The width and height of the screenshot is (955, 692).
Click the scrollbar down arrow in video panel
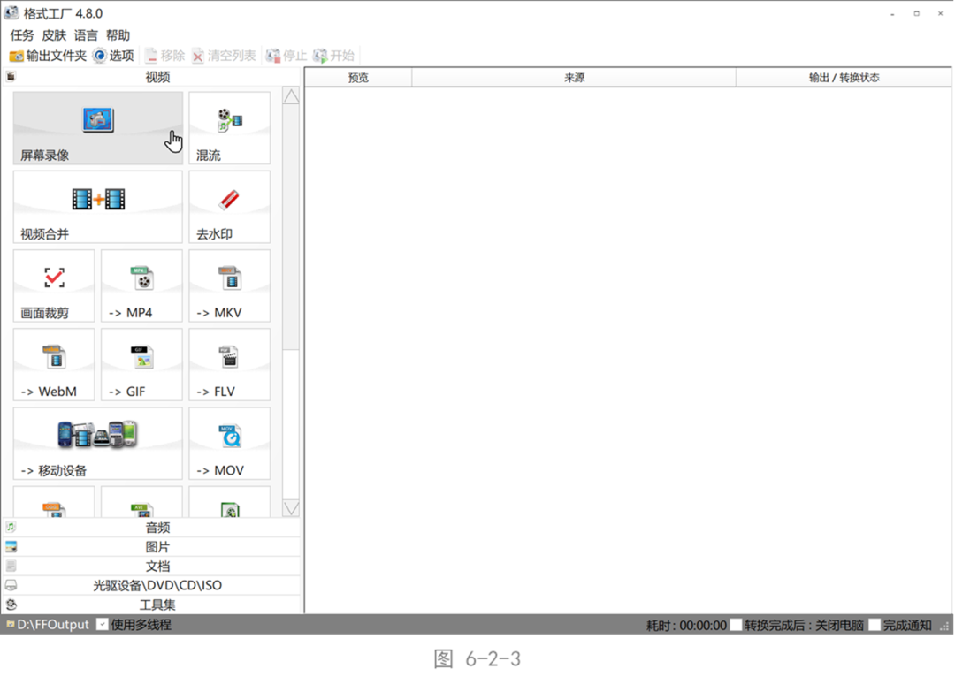point(291,508)
